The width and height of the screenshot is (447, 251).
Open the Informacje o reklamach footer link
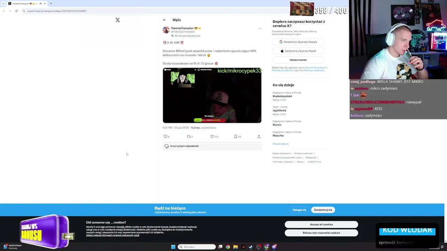(283, 162)
